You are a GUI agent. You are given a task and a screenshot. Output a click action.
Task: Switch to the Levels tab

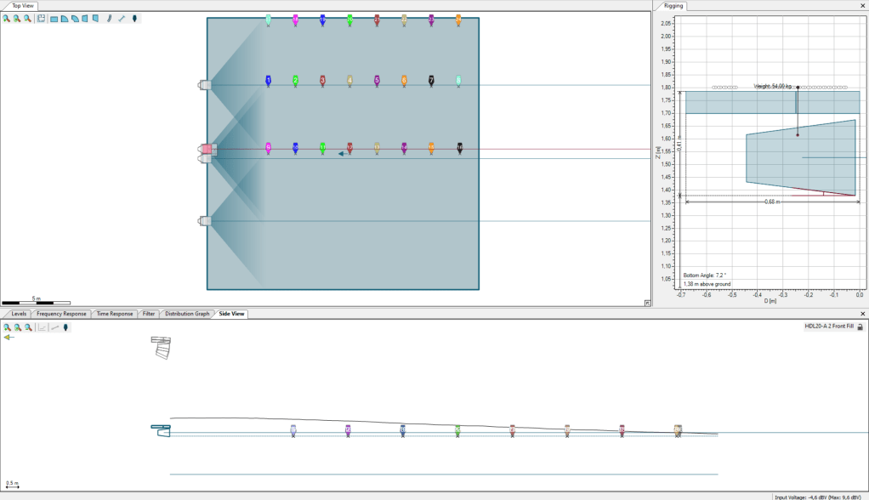coord(19,314)
